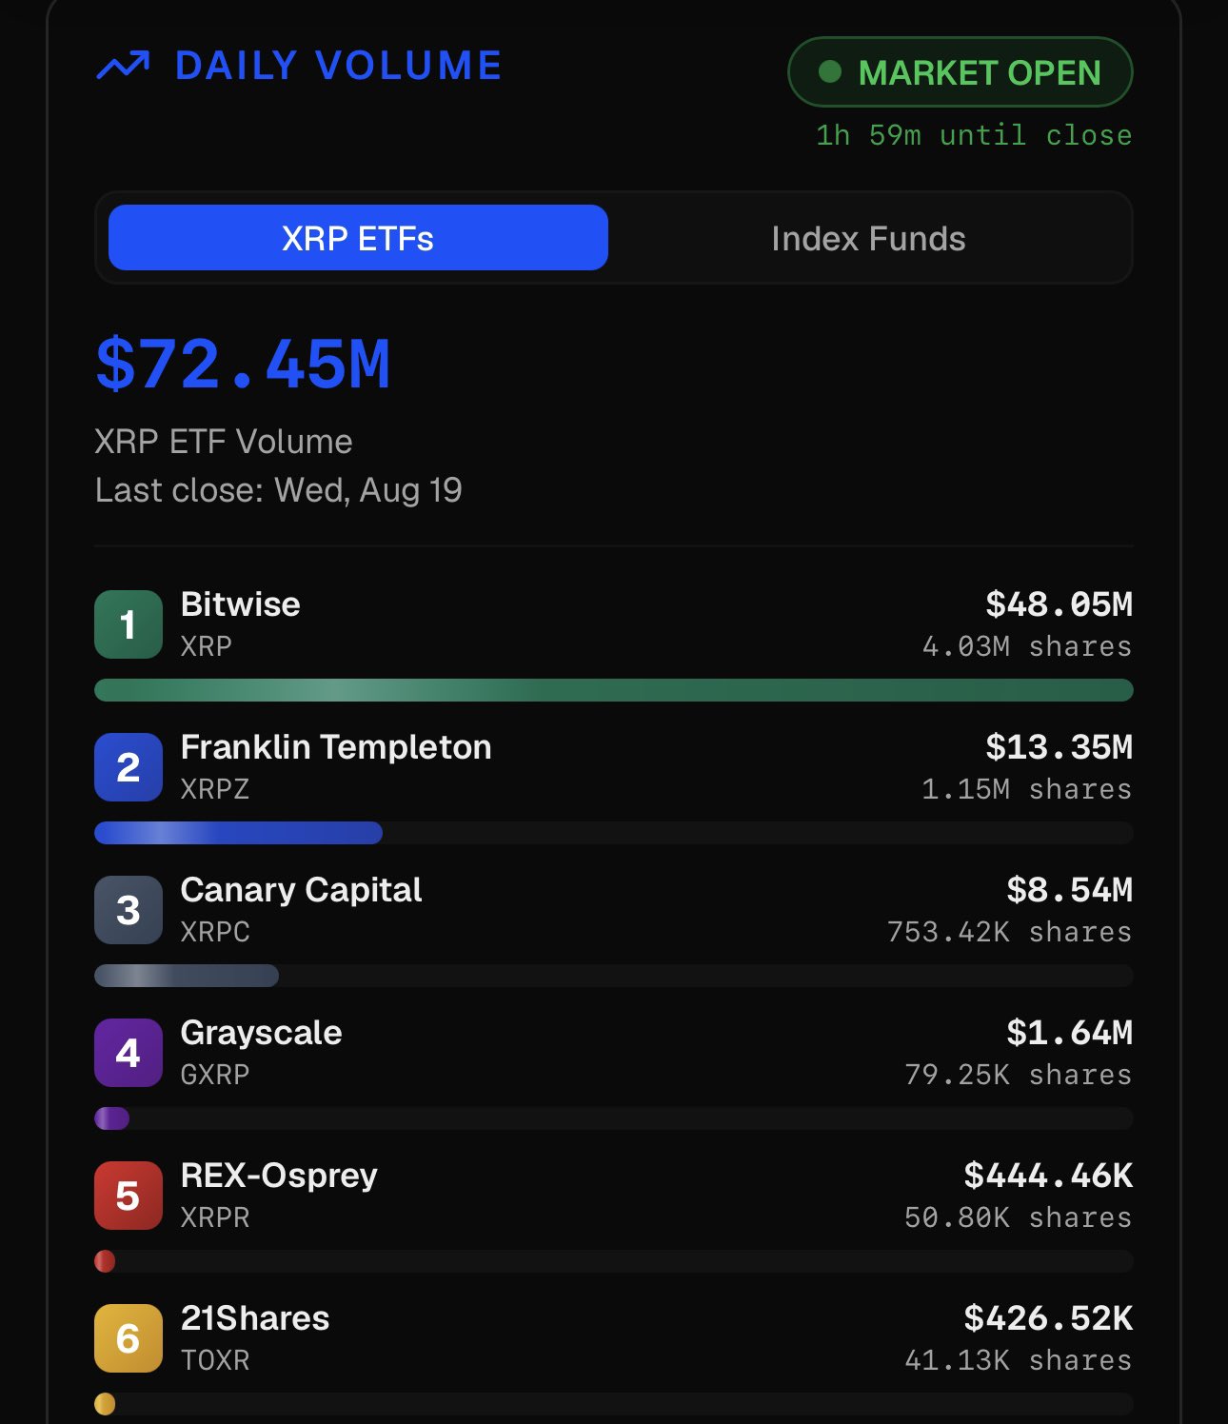1228x1424 pixels.
Task: Click the green rank 1 badge for Bitwise
Action: click(x=129, y=624)
